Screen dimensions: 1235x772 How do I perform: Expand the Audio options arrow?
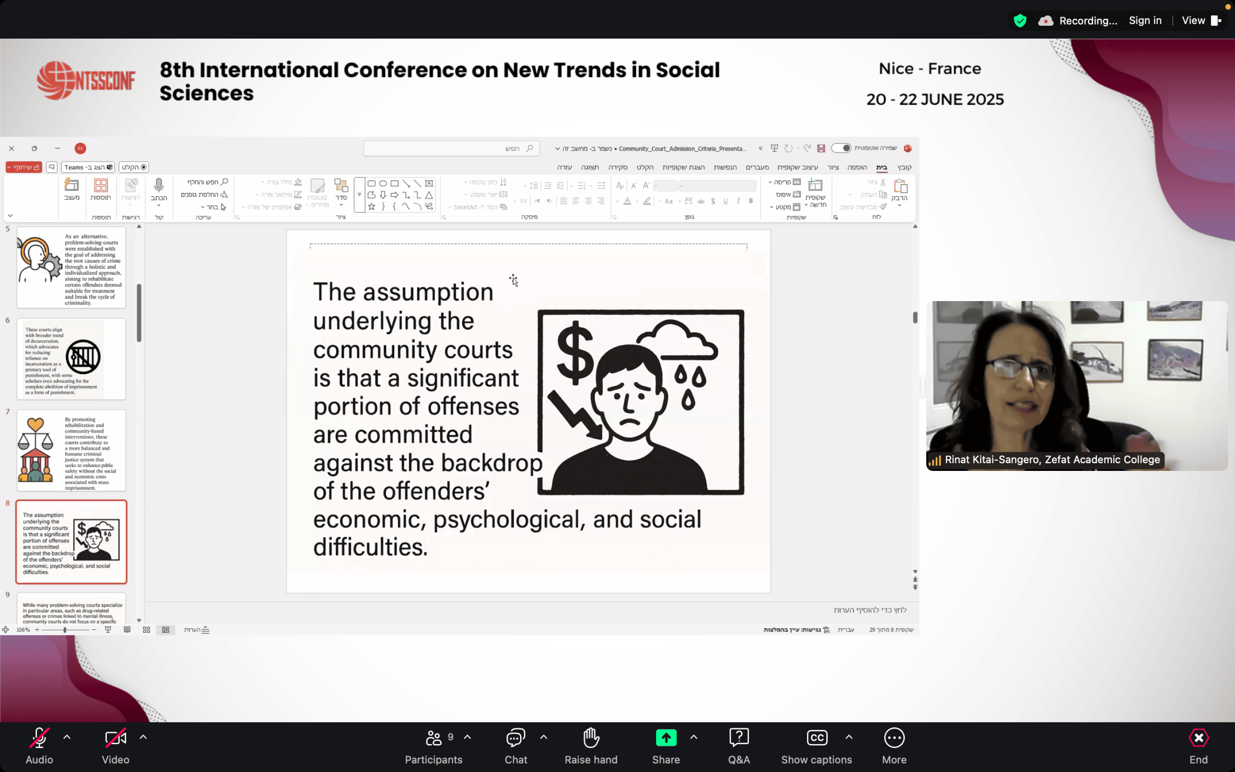tap(67, 737)
